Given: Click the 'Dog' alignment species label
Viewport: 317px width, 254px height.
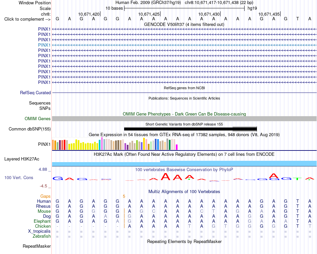Looking at the screenshot, I should pyautogui.click(x=47, y=216).
